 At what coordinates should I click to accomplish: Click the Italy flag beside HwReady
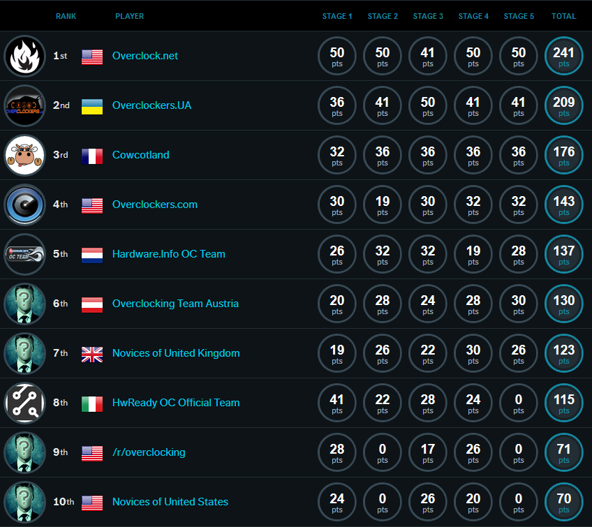coord(92,404)
